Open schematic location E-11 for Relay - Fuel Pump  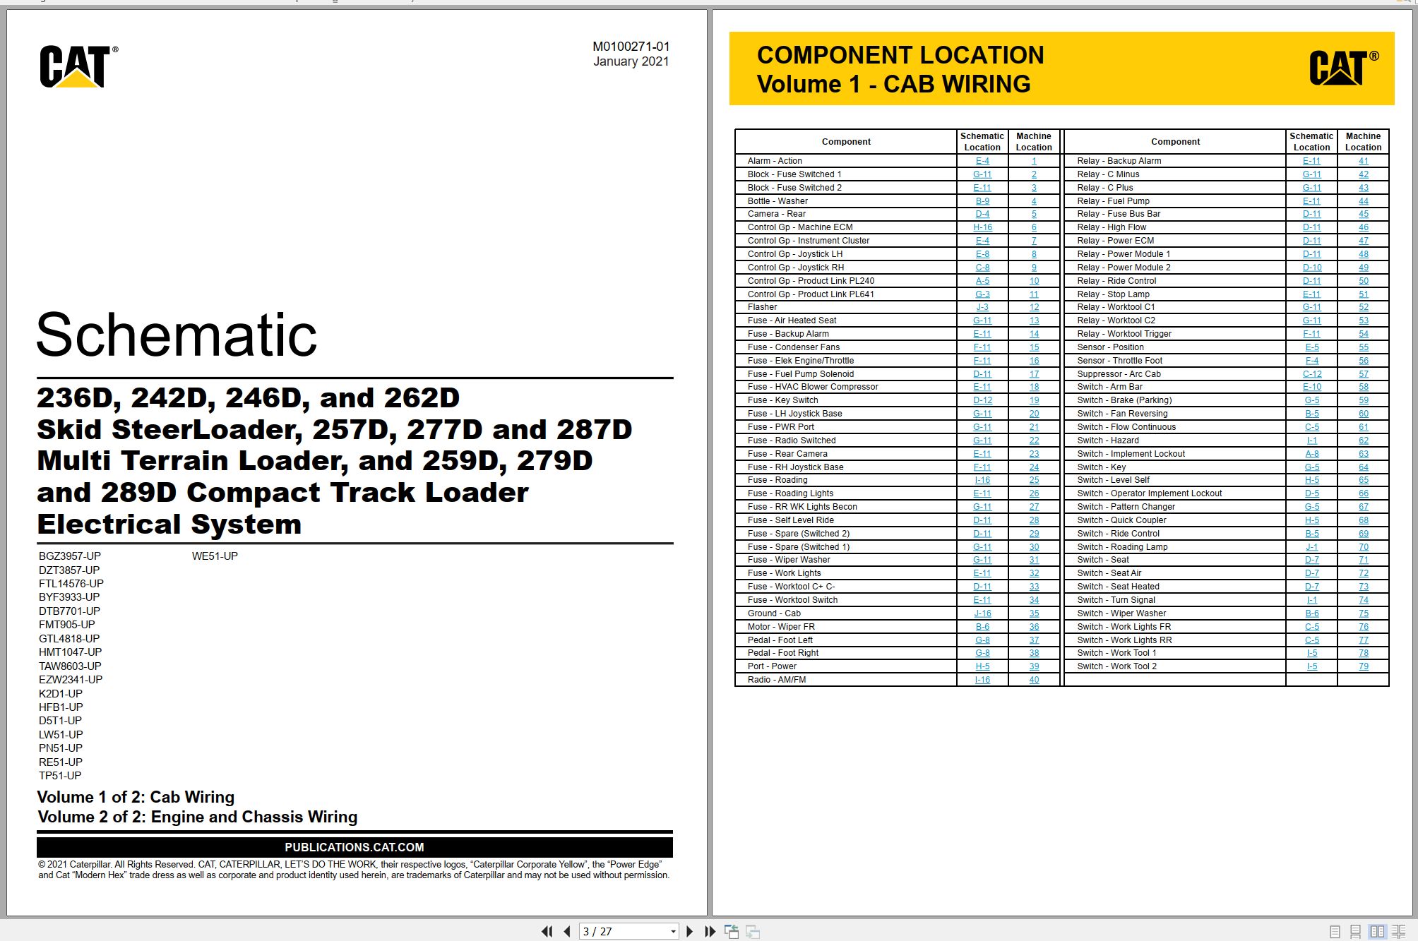pyautogui.click(x=1312, y=201)
